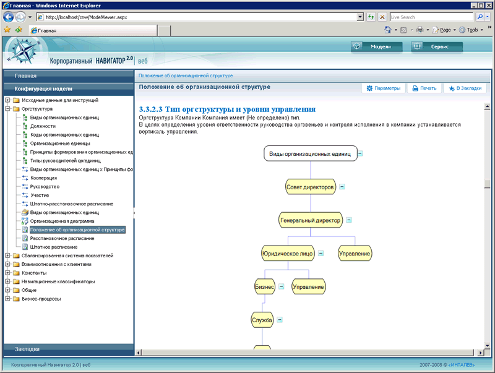Image resolution: width=495 pixels, height=373 pixels.
Task: Click the icon next to Участие
Action: point(25,195)
